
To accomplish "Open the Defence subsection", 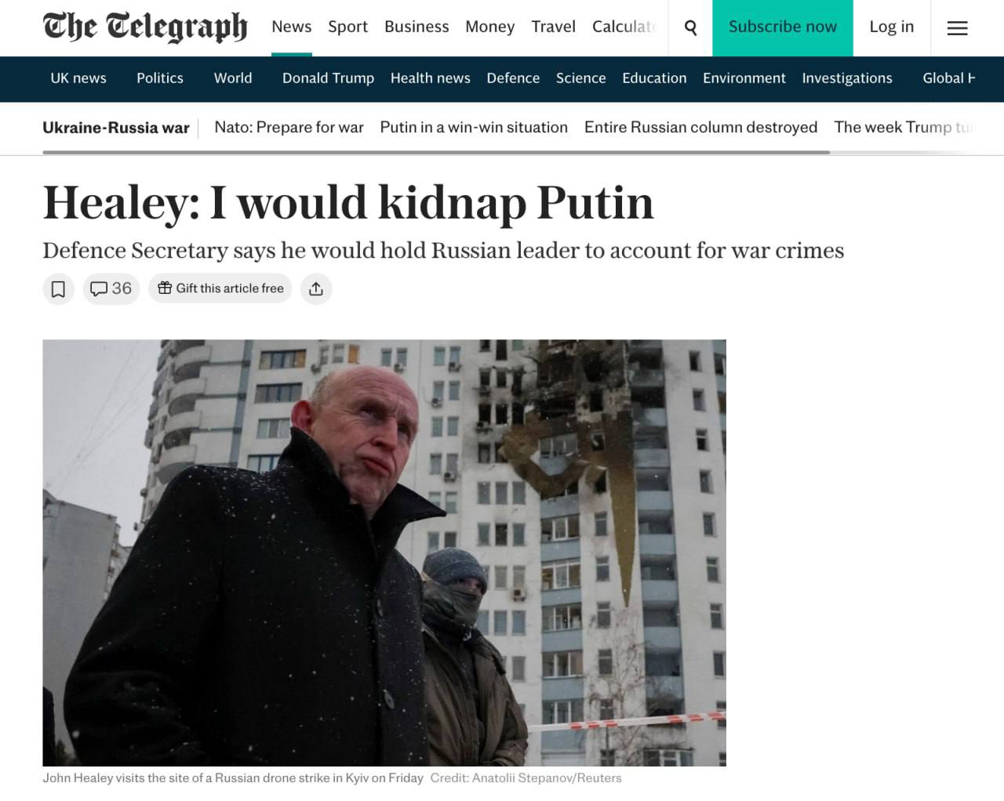I will click(513, 78).
